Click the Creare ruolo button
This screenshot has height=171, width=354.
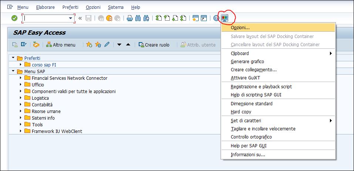point(154,45)
